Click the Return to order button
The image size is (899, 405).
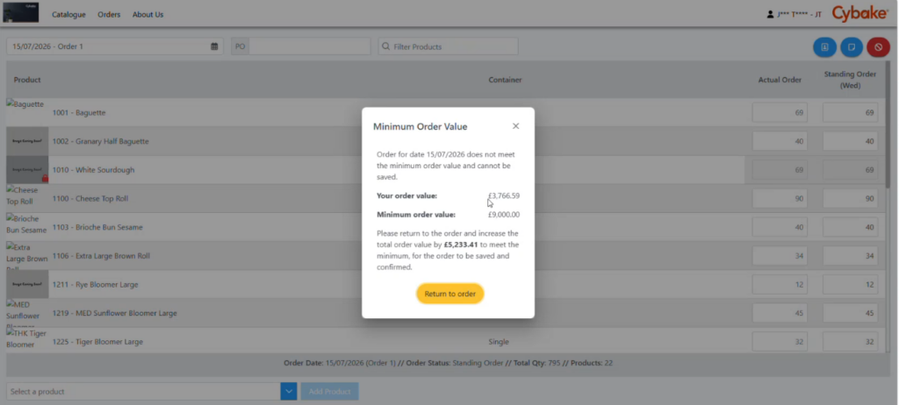(450, 294)
